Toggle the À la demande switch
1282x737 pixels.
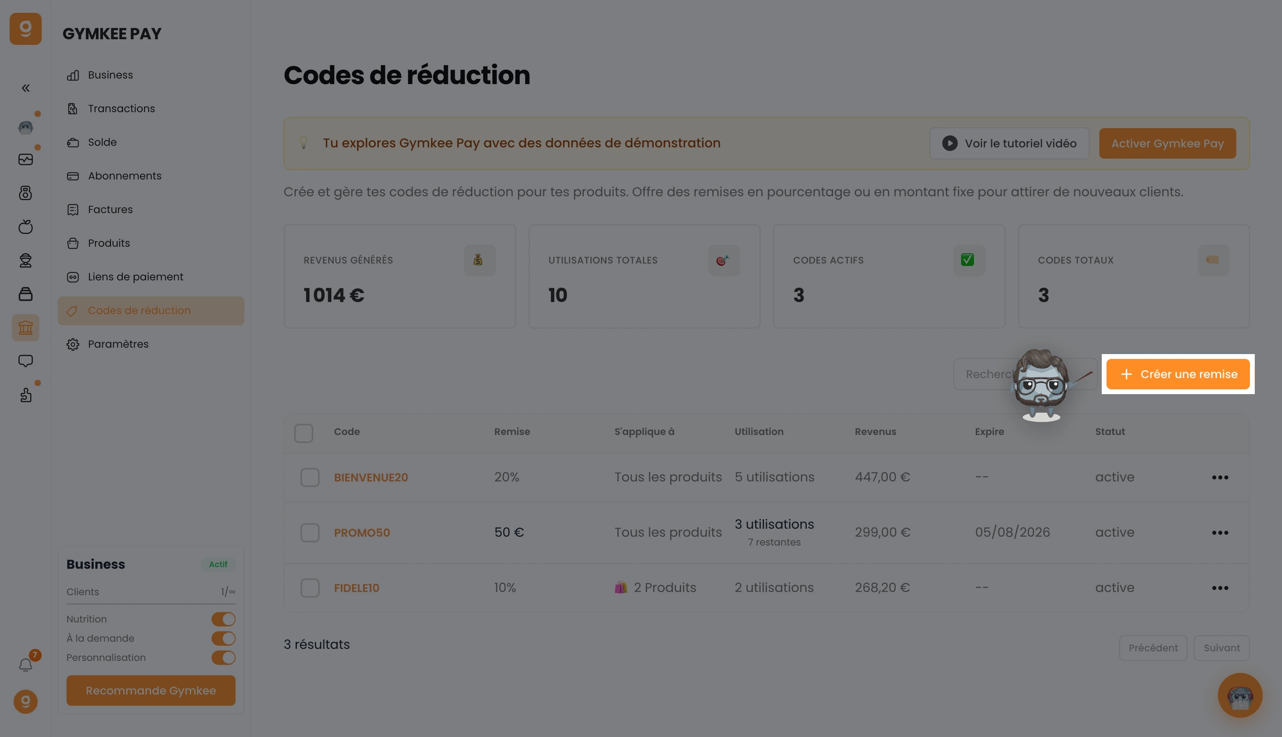coord(223,638)
